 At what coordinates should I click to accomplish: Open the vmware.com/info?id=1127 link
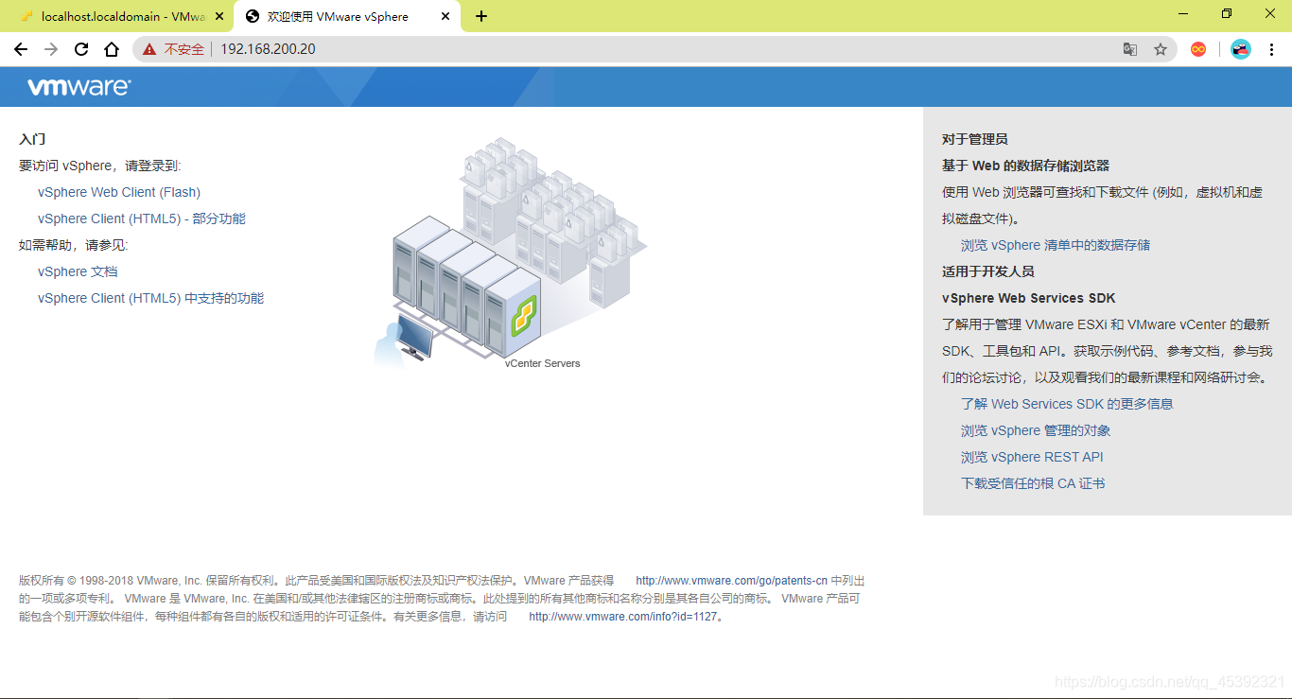point(623,617)
